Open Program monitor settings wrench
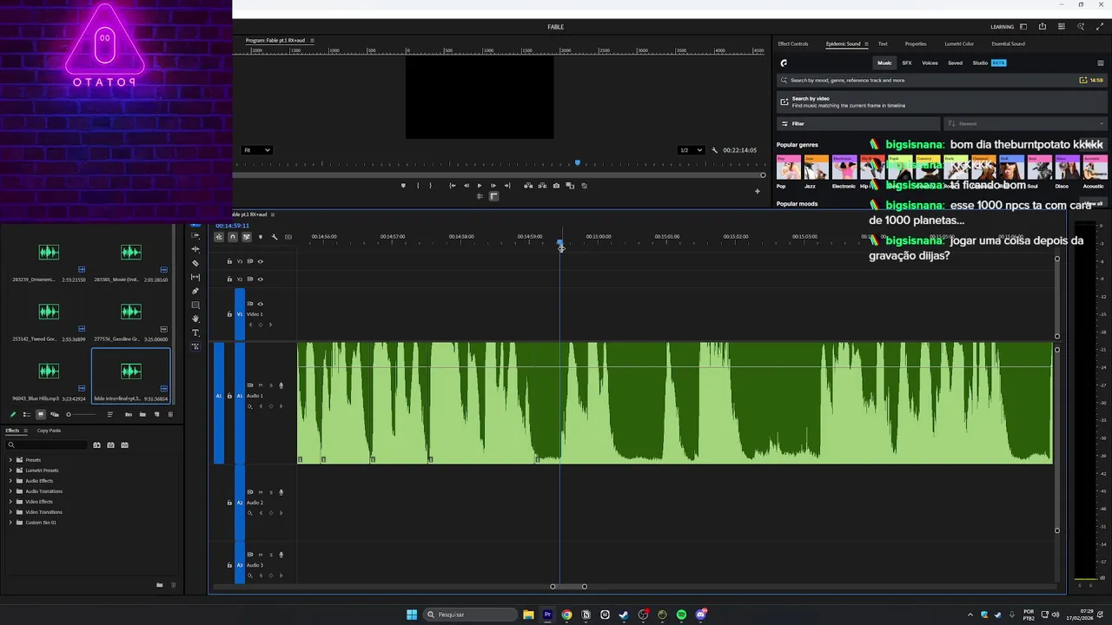The width and height of the screenshot is (1112, 625). (715, 150)
